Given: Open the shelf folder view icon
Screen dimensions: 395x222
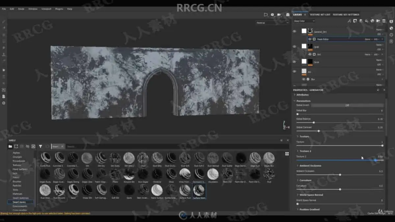Looking at the screenshot, I should (x=10, y=146).
